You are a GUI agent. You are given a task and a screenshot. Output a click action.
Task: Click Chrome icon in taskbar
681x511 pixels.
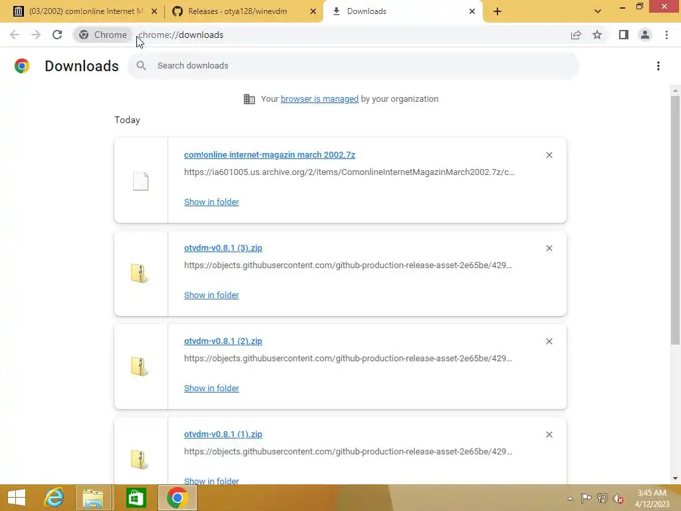pos(177,498)
